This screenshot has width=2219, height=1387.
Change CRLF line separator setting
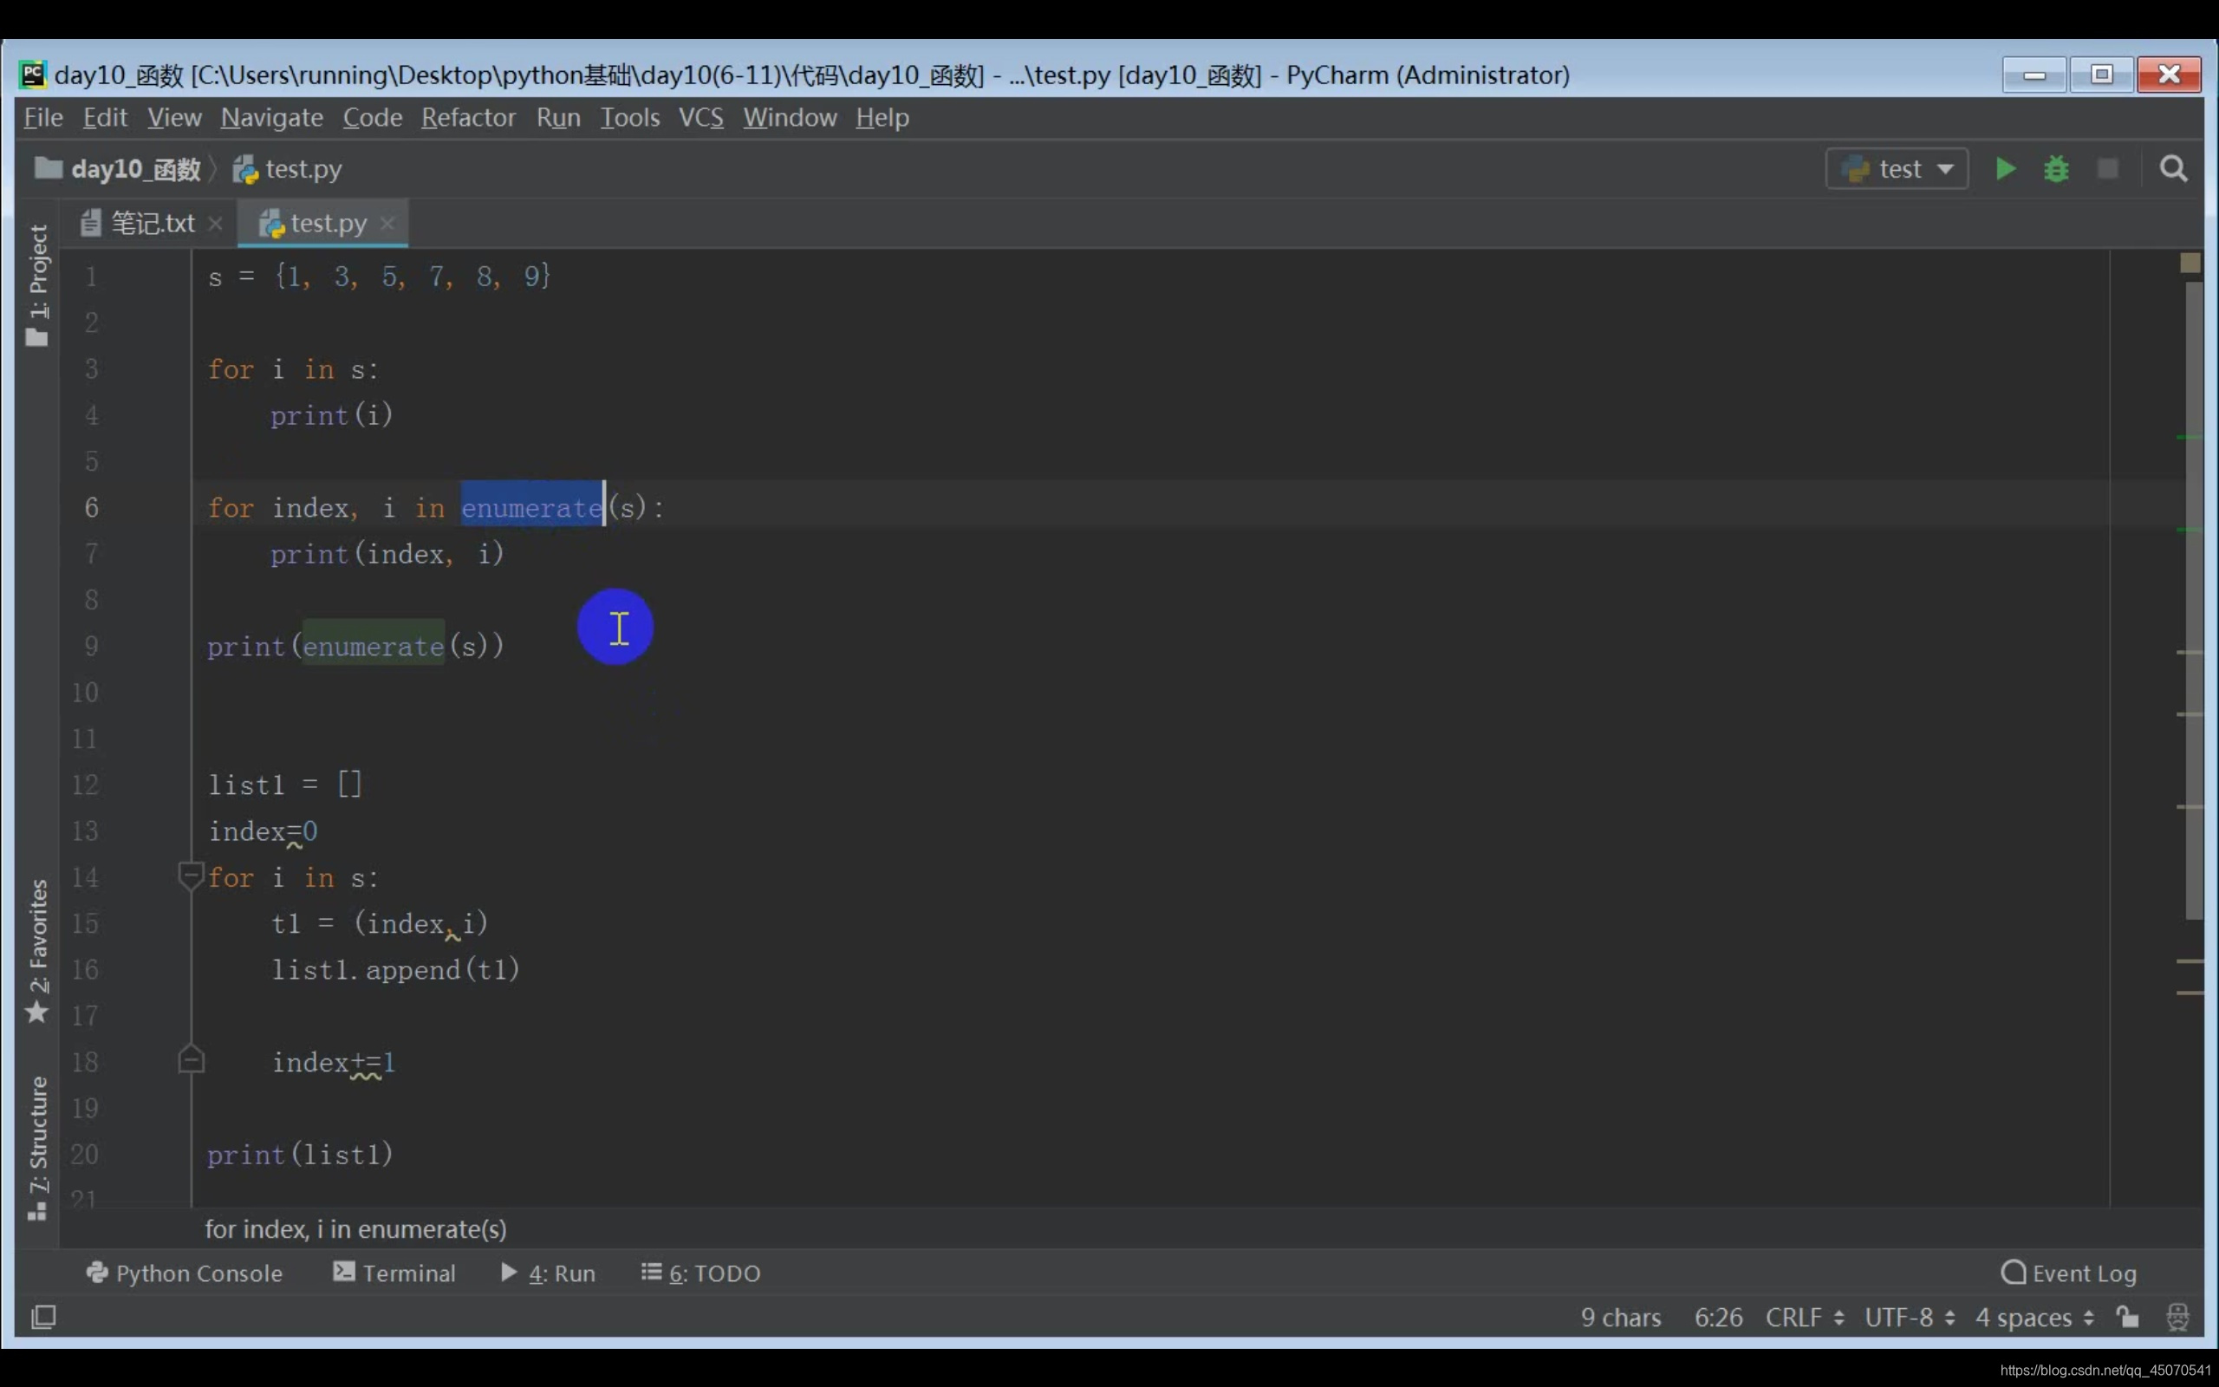point(1804,1318)
